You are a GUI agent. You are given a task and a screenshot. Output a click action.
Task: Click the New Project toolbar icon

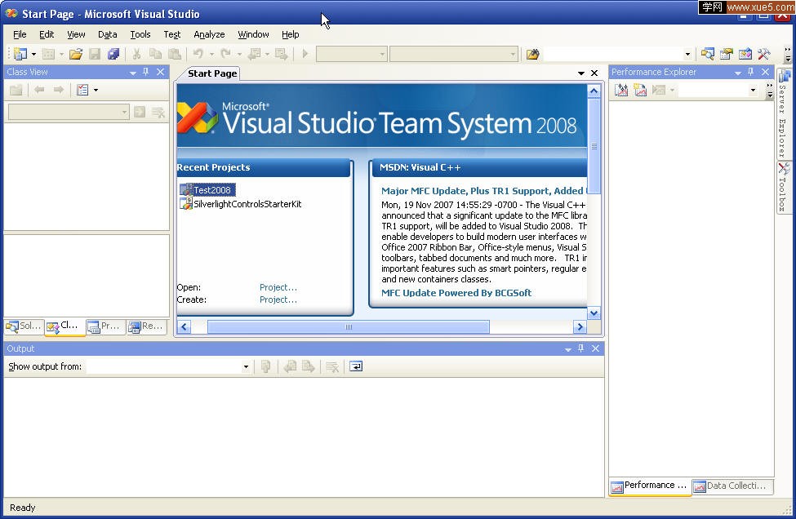point(20,54)
